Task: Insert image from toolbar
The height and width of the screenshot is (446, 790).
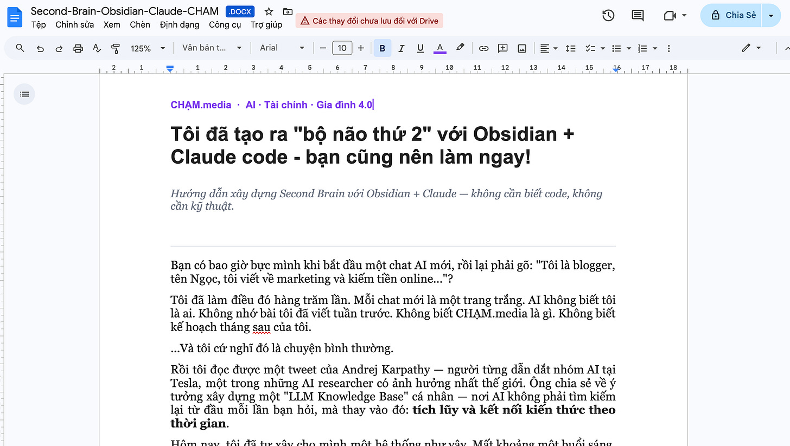Action: point(522,48)
